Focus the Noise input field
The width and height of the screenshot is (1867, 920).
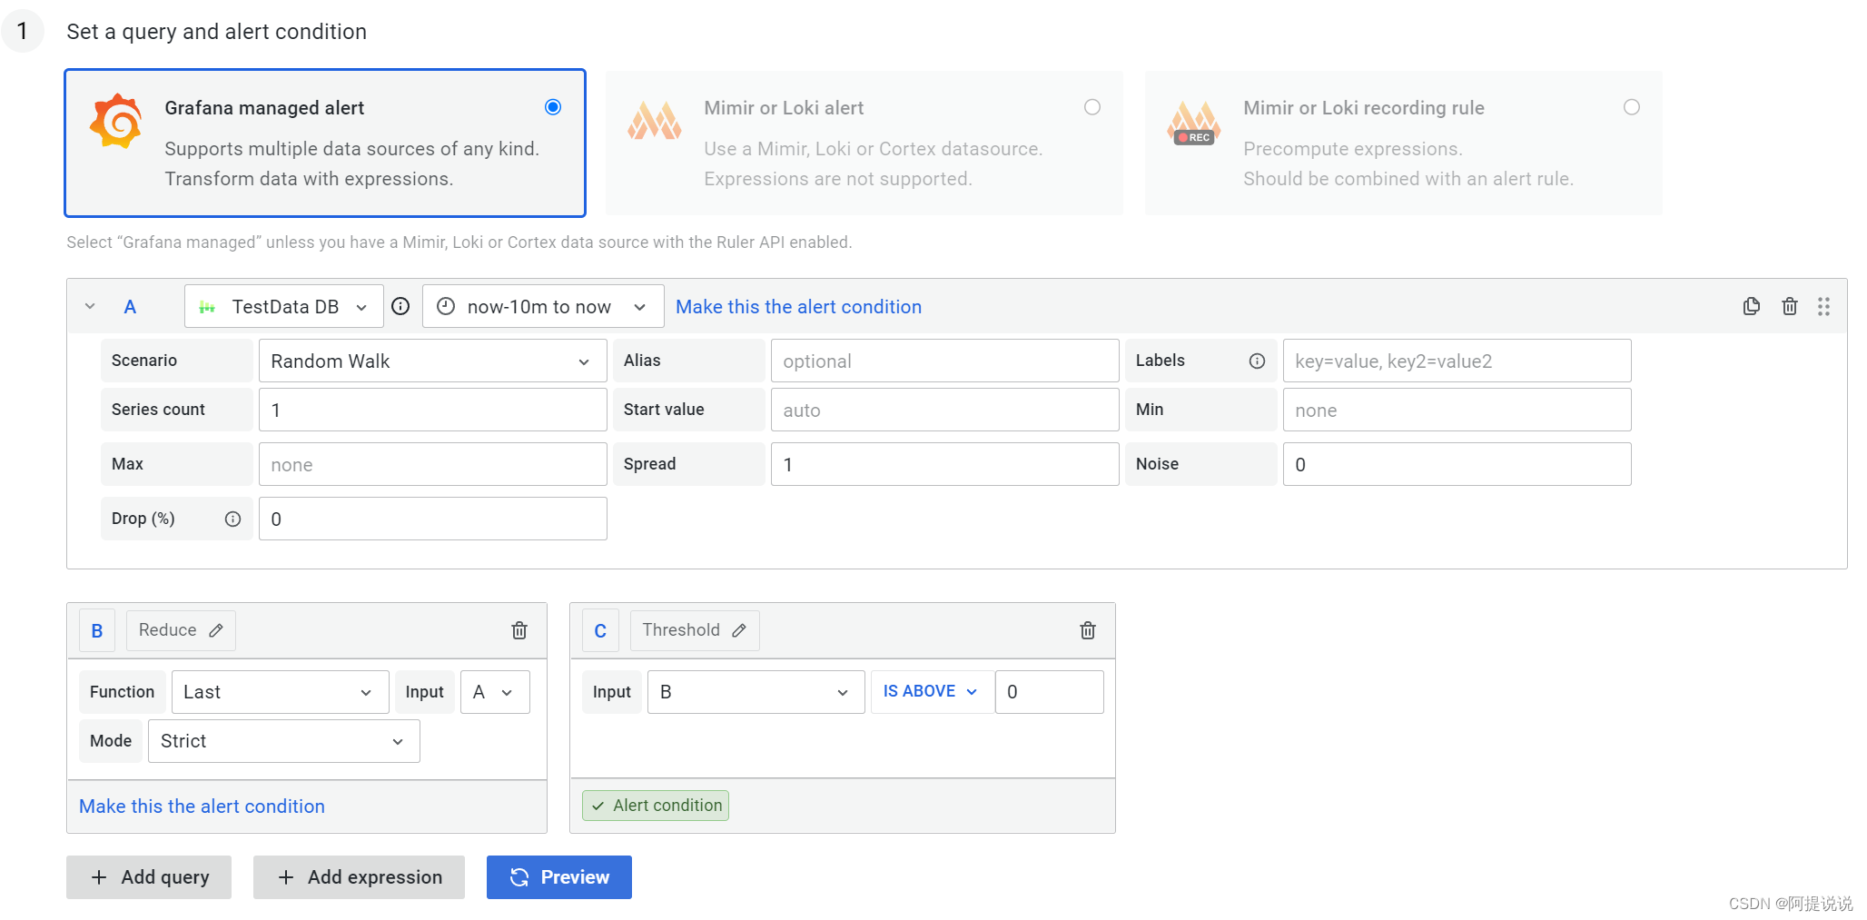pos(1457,464)
